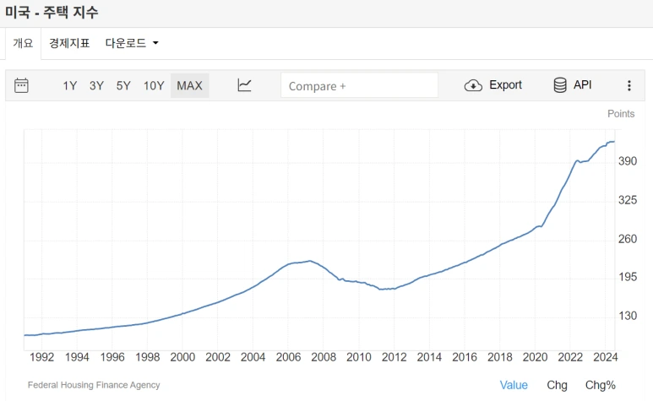This screenshot has height=401, width=653.
Task: Click the 130 y-axis value
Action: pos(628,316)
